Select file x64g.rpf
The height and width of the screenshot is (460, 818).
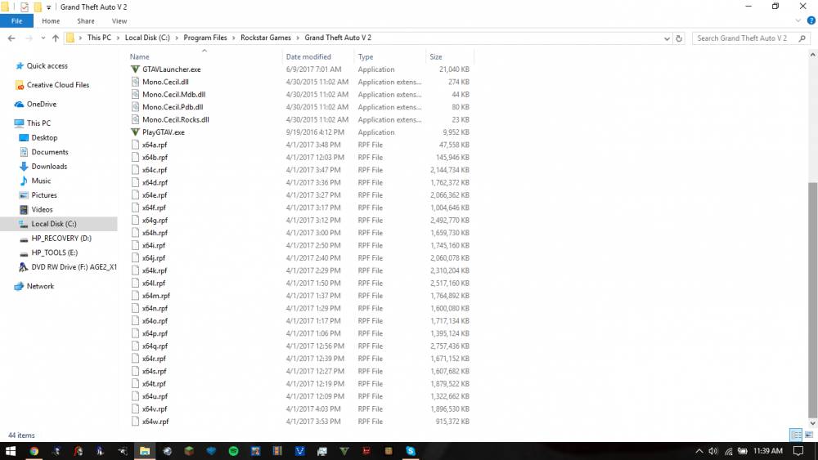point(155,221)
